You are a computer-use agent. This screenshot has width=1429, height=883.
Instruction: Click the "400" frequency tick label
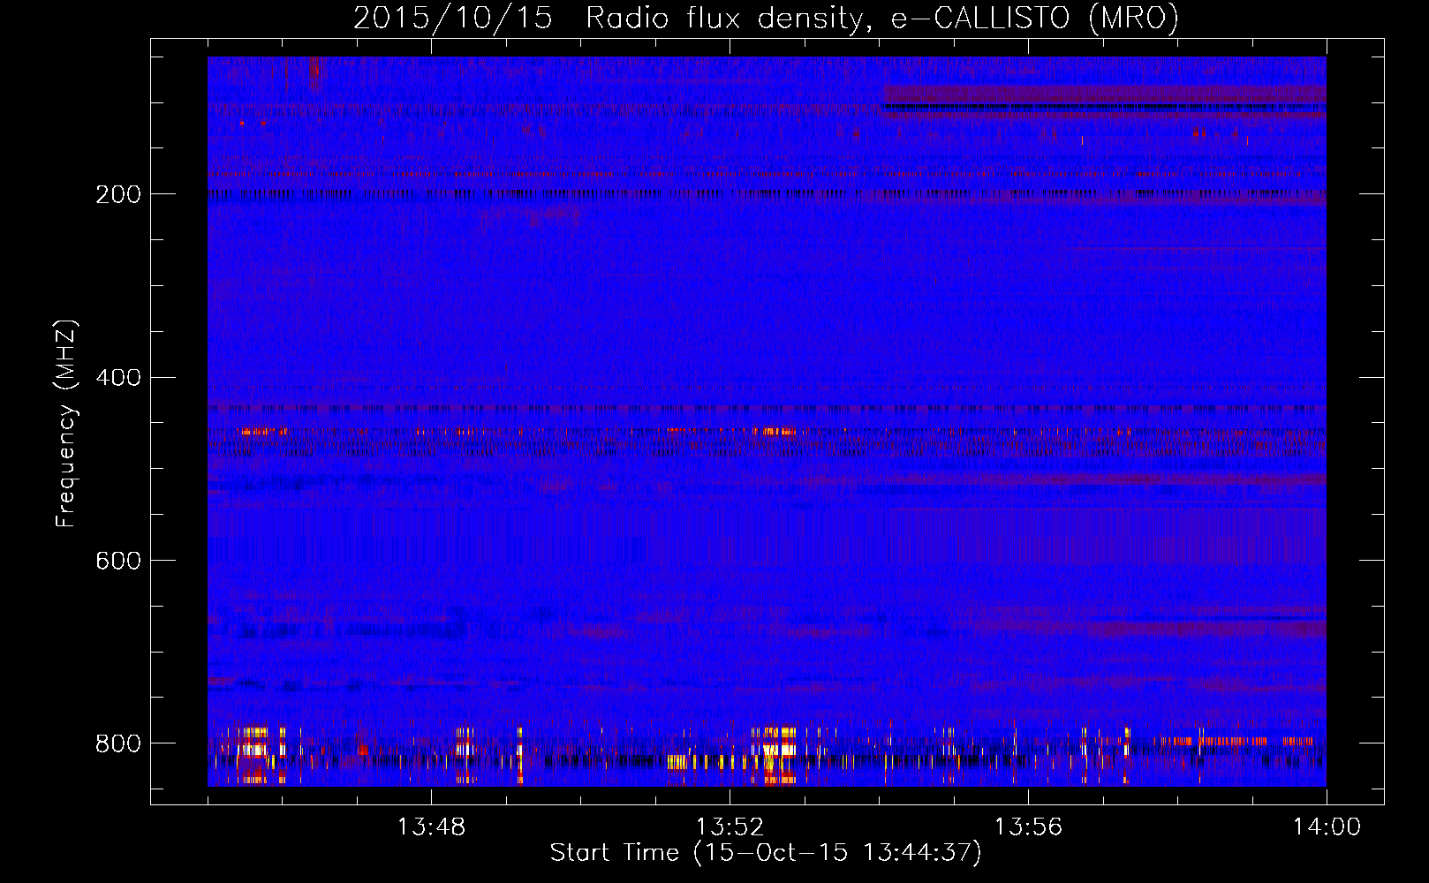[x=118, y=378]
